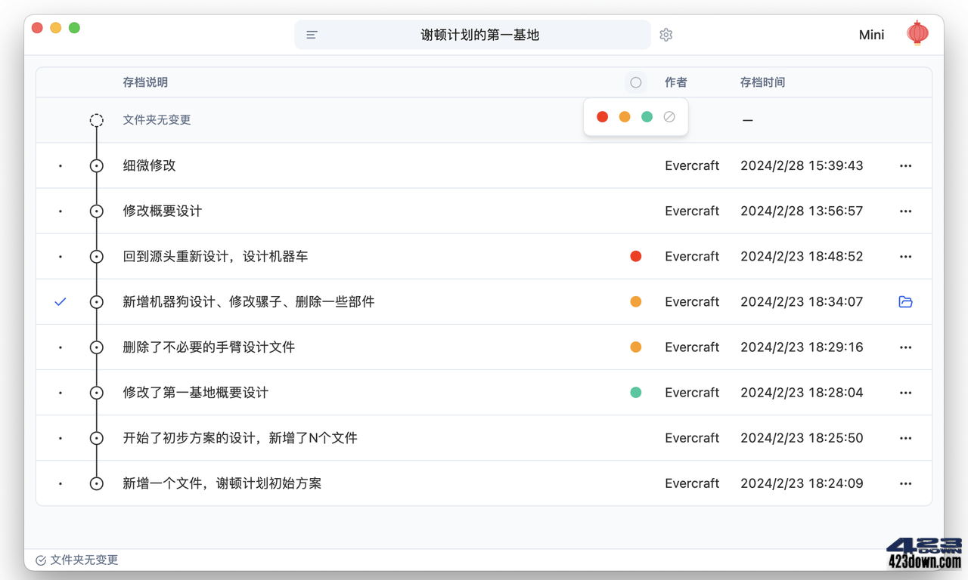Click the timeline dot beside 新增一个文件 entry

point(96,483)
